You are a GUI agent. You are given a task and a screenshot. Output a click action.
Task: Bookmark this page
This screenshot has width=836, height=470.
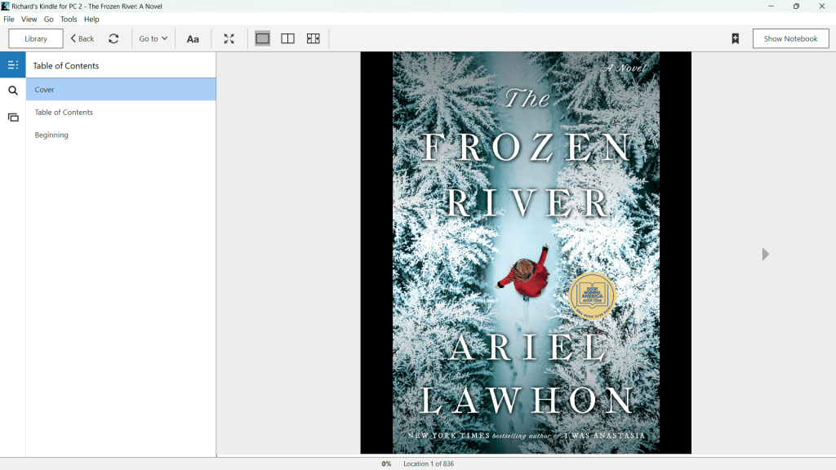(735, 38)
